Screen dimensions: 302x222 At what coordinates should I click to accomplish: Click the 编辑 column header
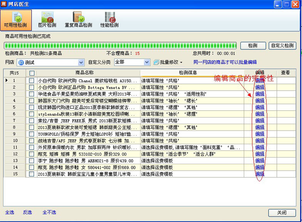pos(260,73)
